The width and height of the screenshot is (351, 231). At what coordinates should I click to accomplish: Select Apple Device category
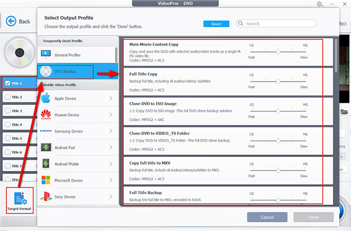78,98
